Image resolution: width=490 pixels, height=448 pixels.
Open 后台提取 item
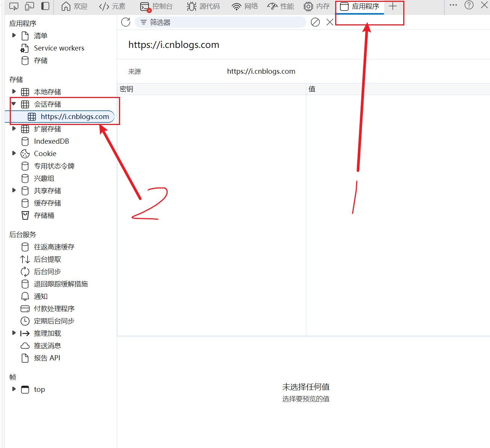pos(48,259)
